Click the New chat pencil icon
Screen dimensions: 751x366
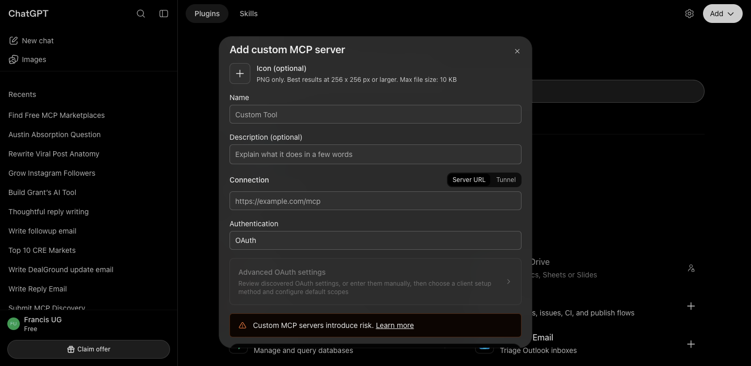(14, 41)
